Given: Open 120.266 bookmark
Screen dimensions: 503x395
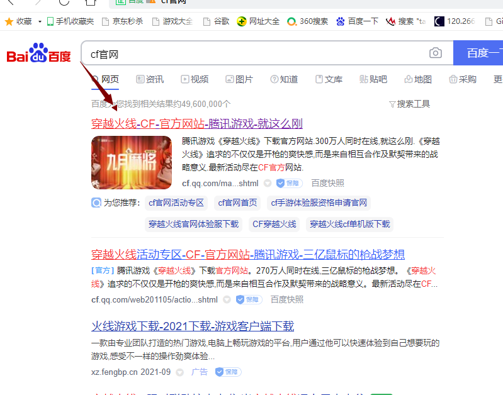Looking at the screenshot, I should click(x=455, y=21).
